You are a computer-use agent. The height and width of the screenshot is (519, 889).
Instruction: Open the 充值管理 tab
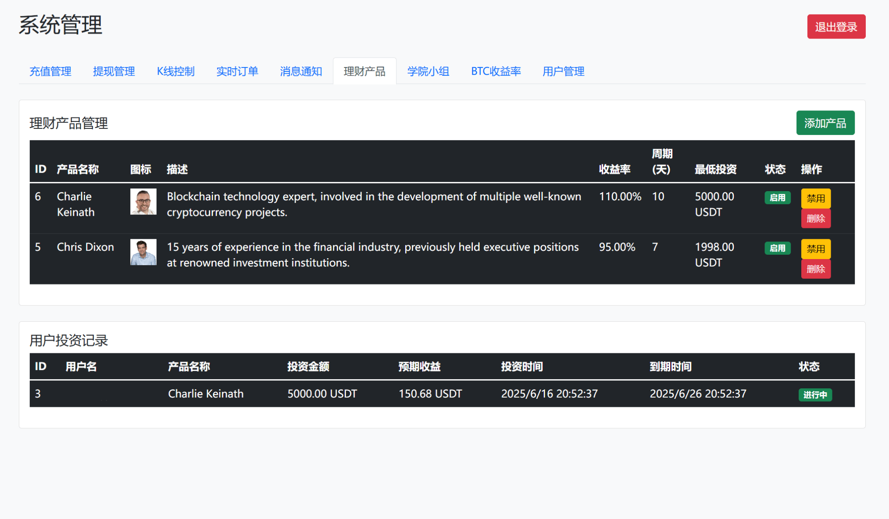click(x=50, y=71)
